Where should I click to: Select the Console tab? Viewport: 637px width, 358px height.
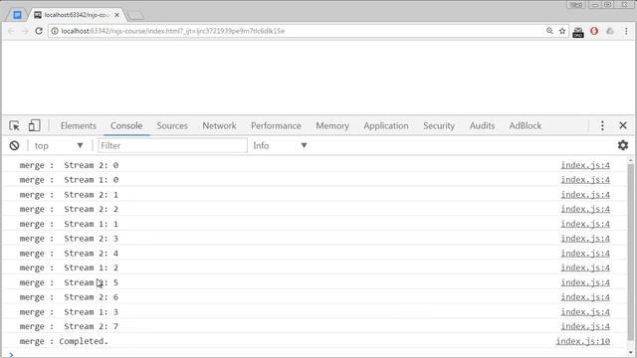coord(126,126)
